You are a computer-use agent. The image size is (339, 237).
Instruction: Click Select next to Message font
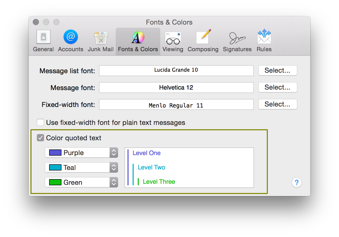point(278,87)
